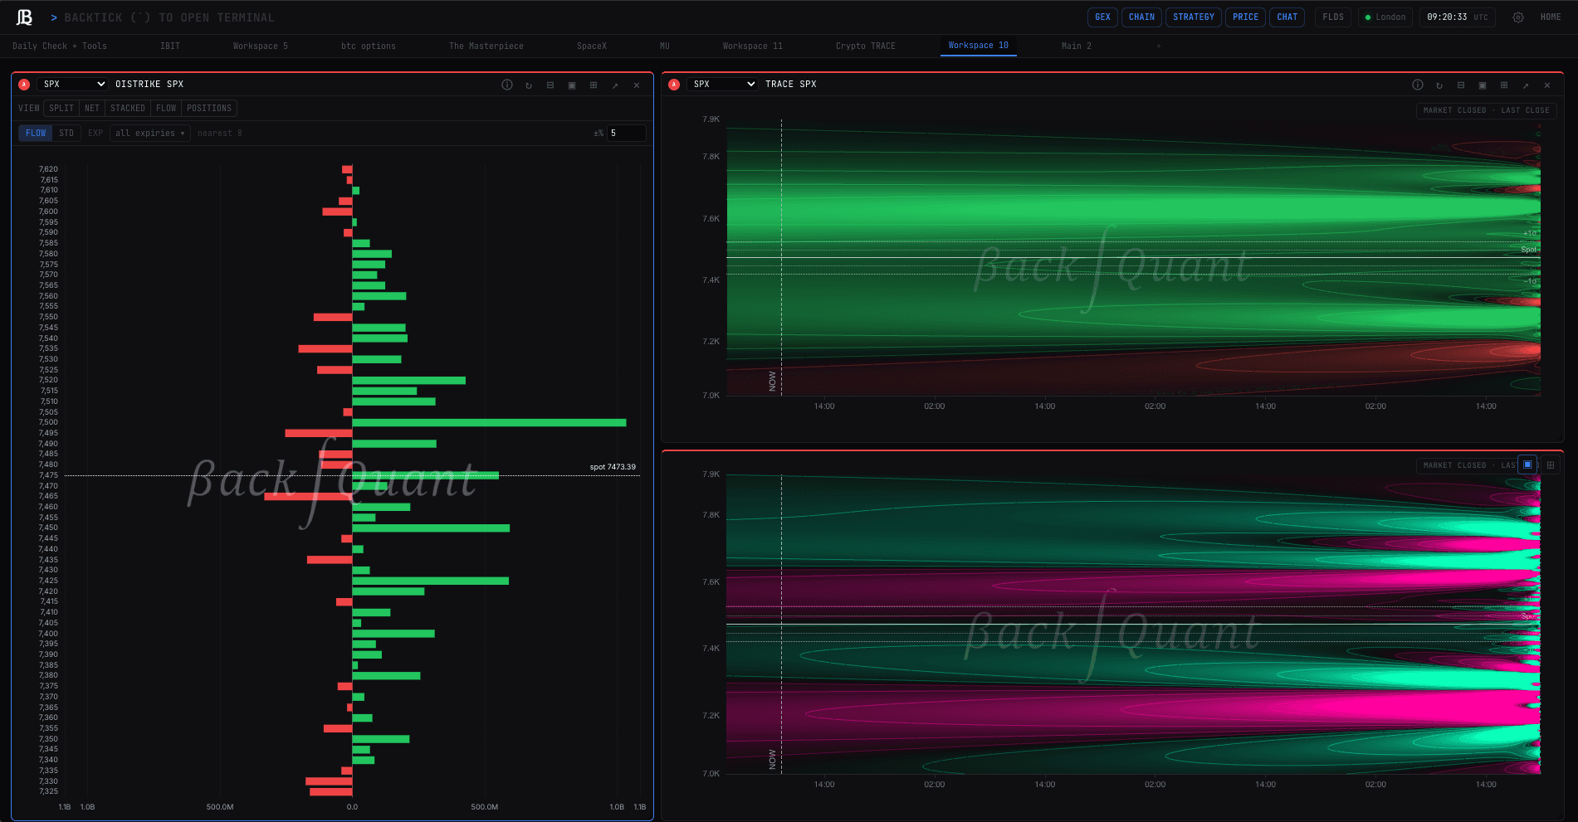The height and width of the screenshot is (822, 1578).
Task: Close the TRACE SPX panel
Action: point(1547,85)
